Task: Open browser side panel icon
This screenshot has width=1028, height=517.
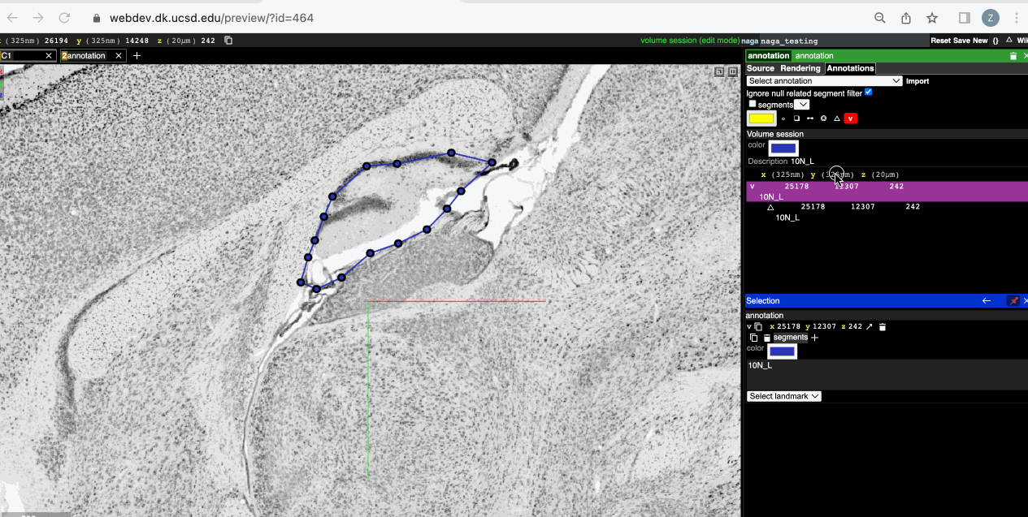Action: [965, 18]
